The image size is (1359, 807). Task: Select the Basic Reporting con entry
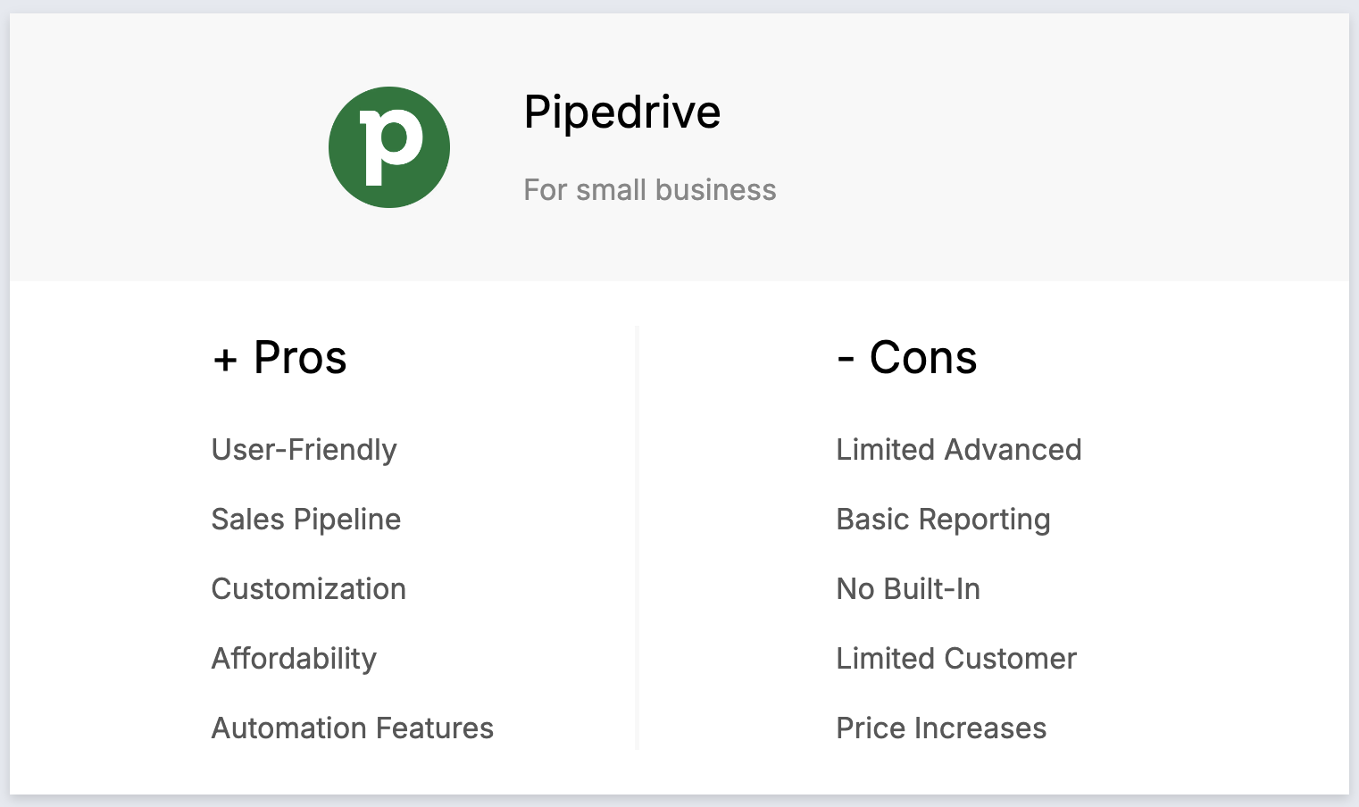(943, 520)
